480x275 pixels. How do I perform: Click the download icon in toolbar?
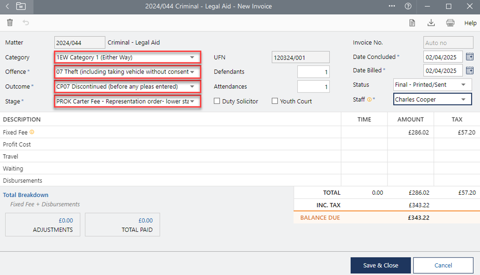431,23
